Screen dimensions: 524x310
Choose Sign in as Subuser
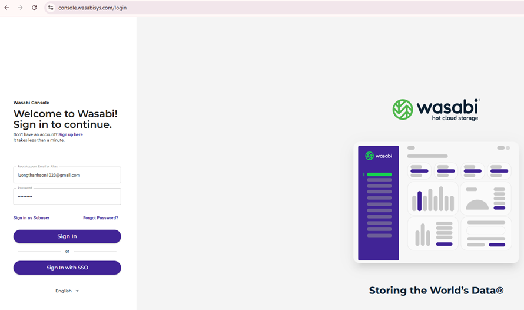31,218
